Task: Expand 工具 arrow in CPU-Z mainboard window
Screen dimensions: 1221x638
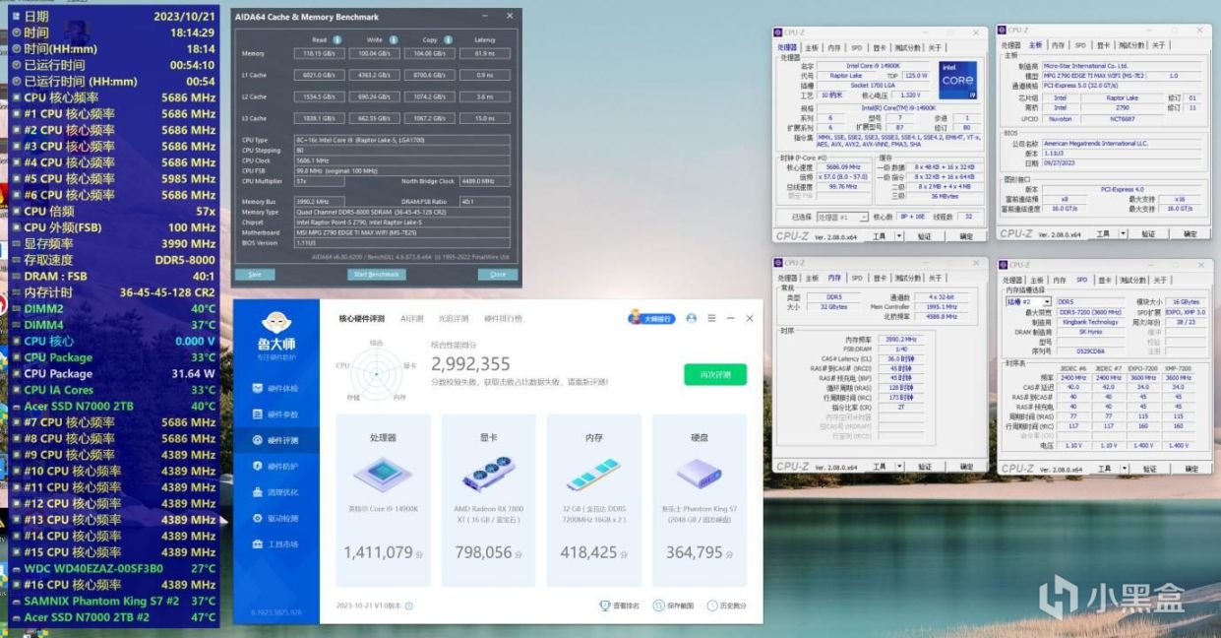Action: [1122, 233]
